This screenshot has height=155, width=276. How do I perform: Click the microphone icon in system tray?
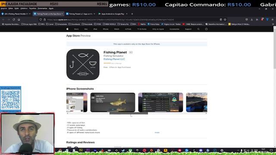[x=241, y=150]
